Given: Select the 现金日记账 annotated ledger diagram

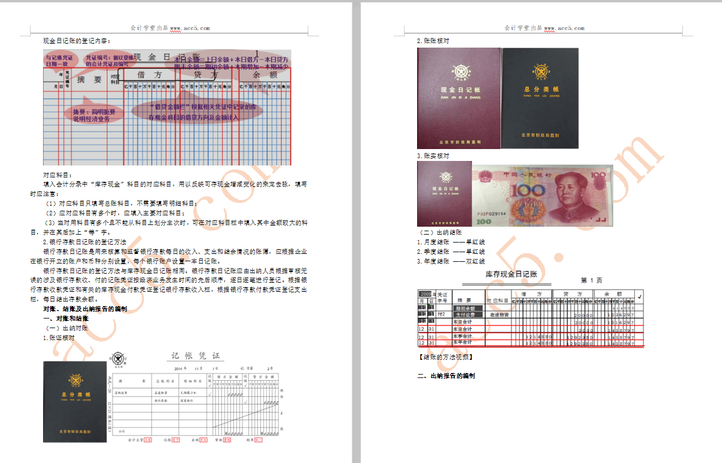Looking at the screenshot, I should (167, 108).
